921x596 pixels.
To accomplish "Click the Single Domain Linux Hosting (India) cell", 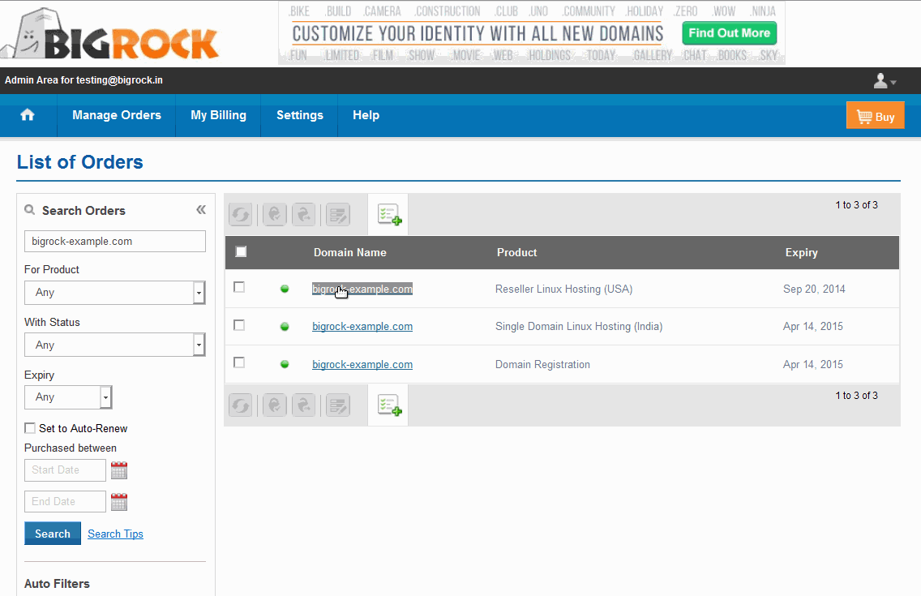I will [x=579, y=327].
